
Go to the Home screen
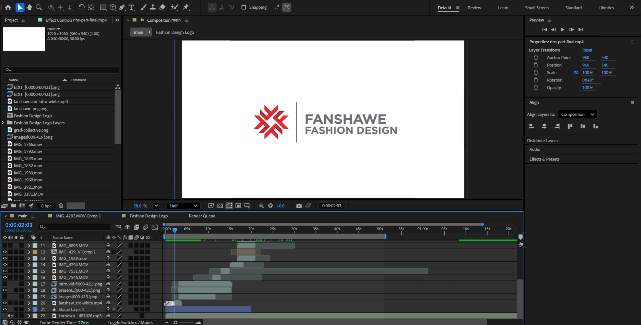point(8,7)
